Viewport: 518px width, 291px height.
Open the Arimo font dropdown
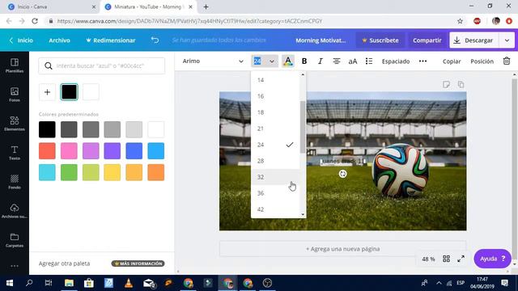pyautogui.click(x=213, y=61)
